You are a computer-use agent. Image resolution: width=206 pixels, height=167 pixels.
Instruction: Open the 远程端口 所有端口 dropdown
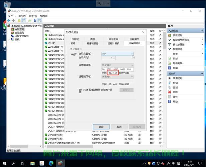(x=118, y=76)
